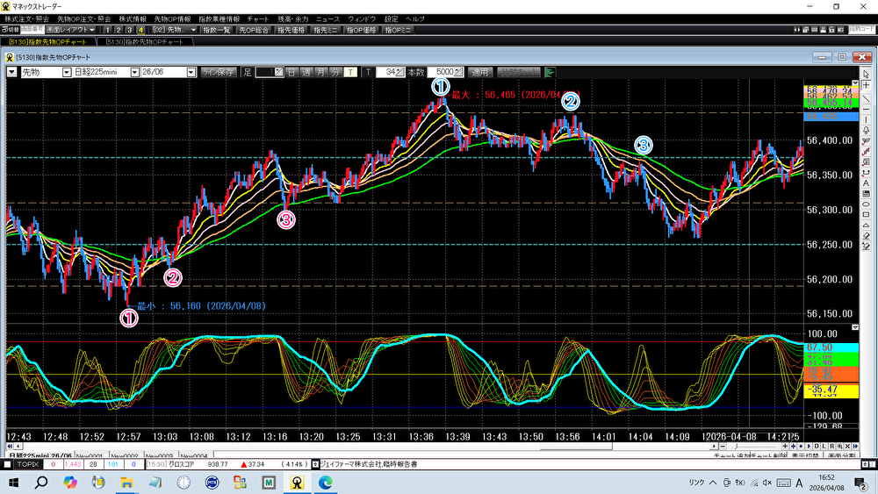Toggle the 日 daily timeframe button
878x494 pixels.
pos(291,72)
